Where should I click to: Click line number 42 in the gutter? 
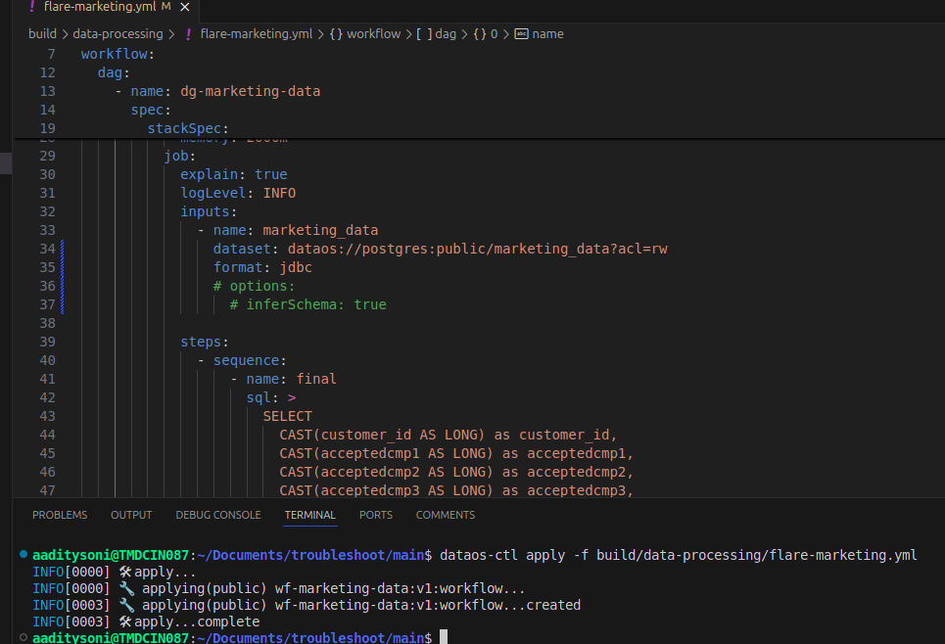[47, 397]
